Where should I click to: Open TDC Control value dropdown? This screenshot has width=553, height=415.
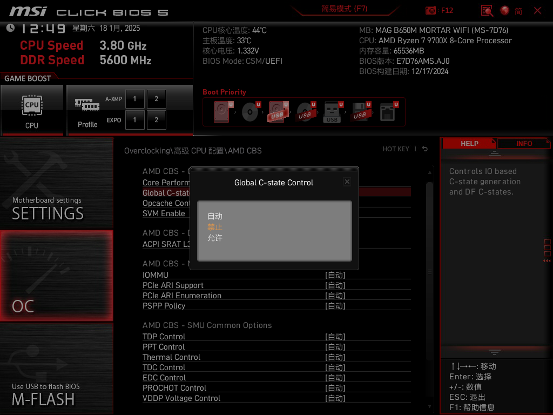[x=335, y=367]
